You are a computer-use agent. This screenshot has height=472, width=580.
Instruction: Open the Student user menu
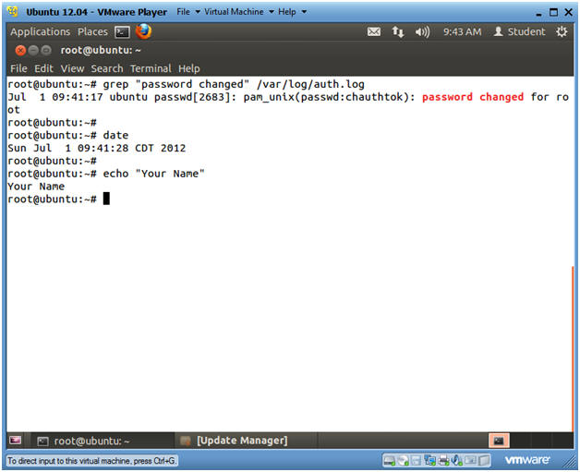tap(520, 31)
